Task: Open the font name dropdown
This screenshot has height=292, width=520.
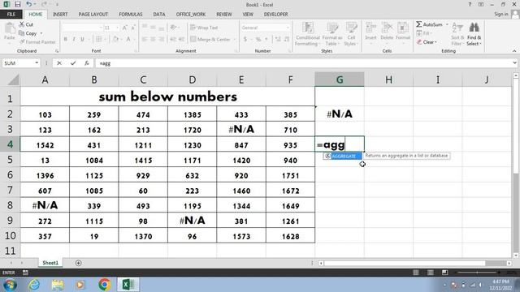Action: tap(101, 28)
